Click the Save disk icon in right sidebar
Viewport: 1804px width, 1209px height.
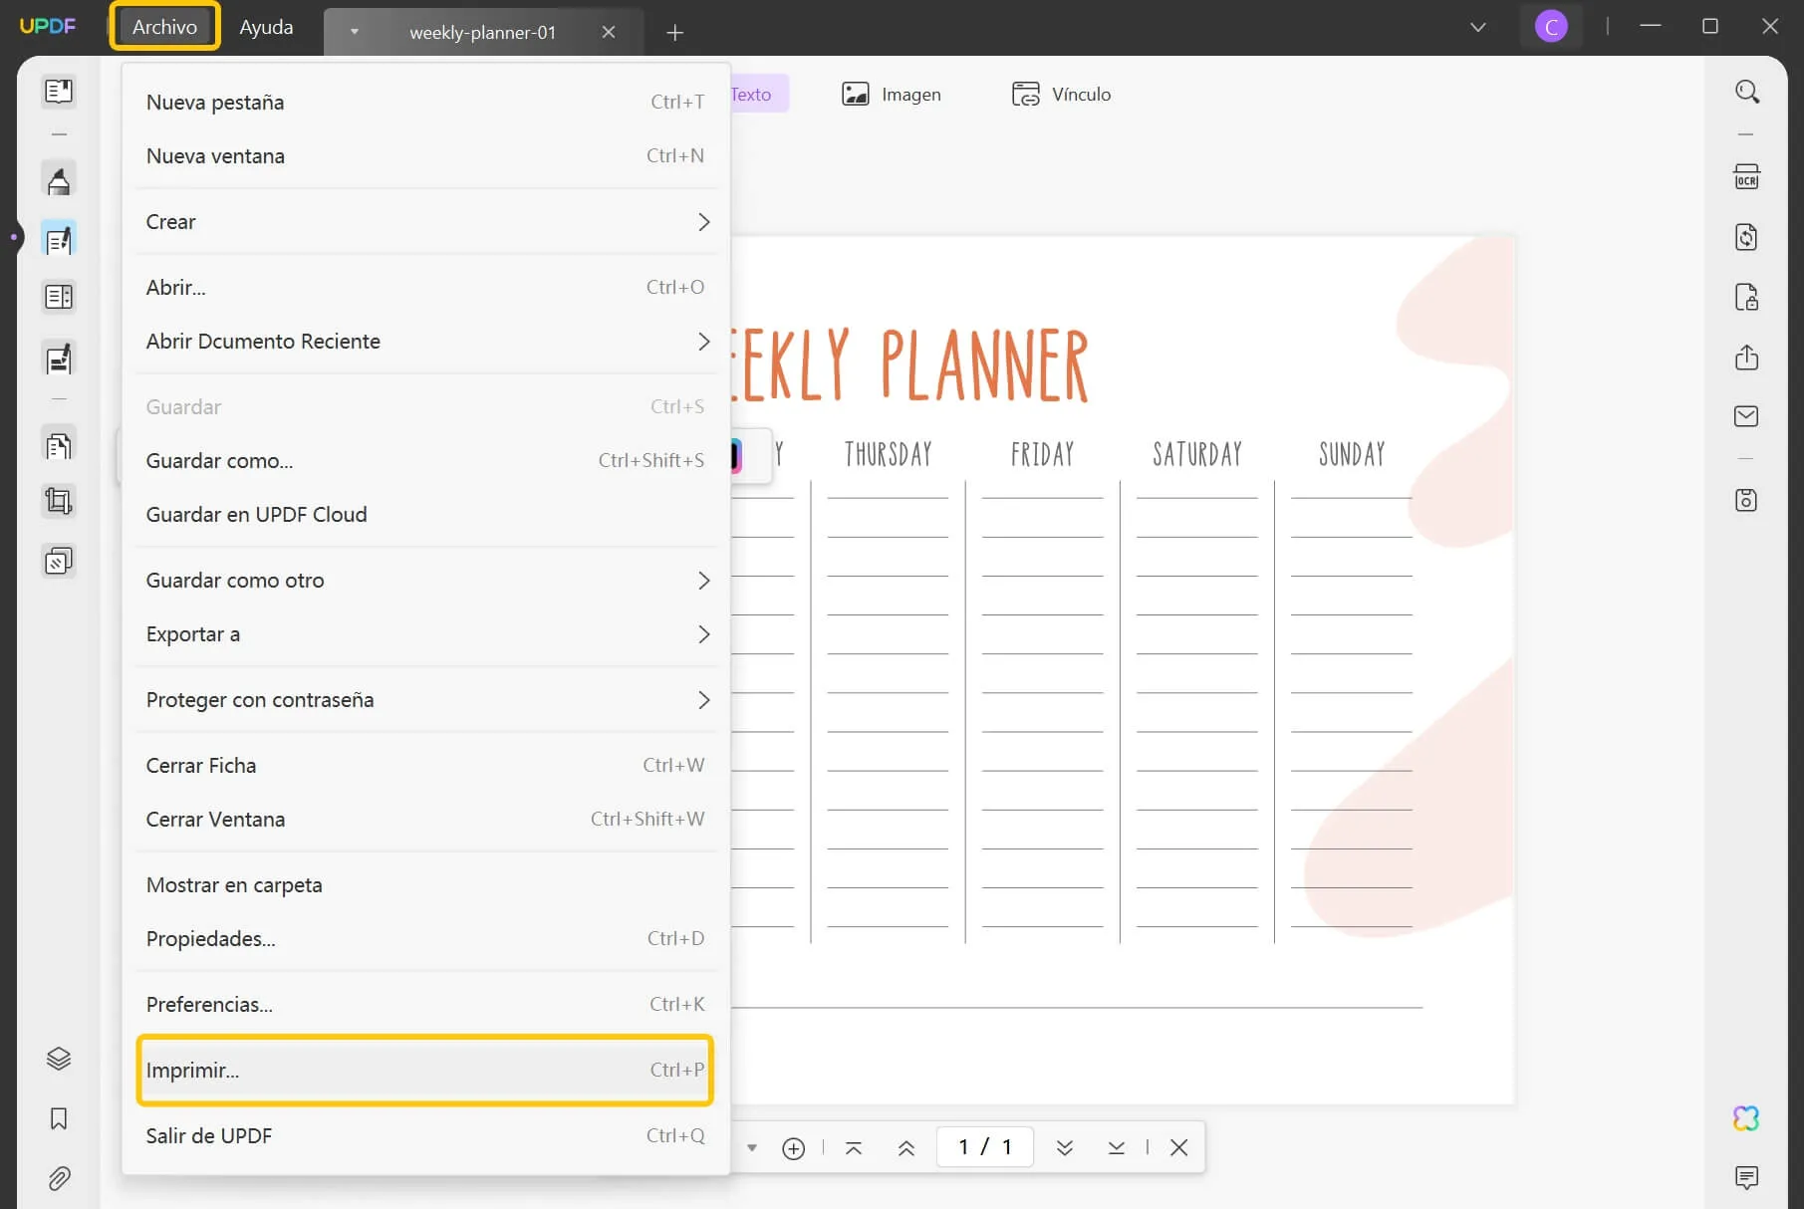(x=1746, y=500)
